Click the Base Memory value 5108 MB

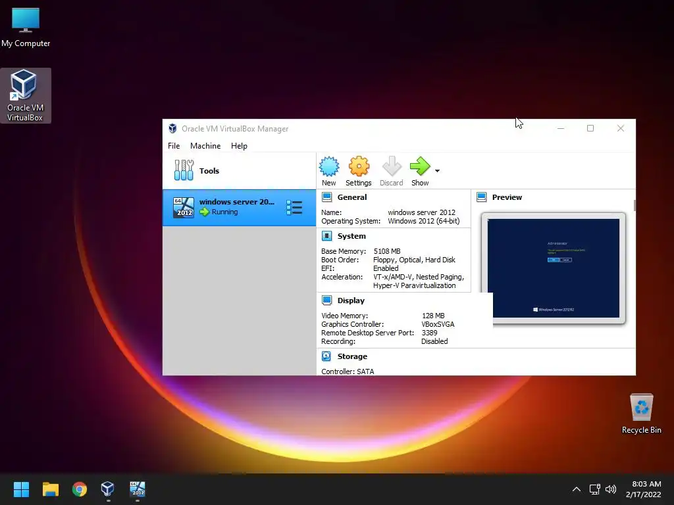387,251
